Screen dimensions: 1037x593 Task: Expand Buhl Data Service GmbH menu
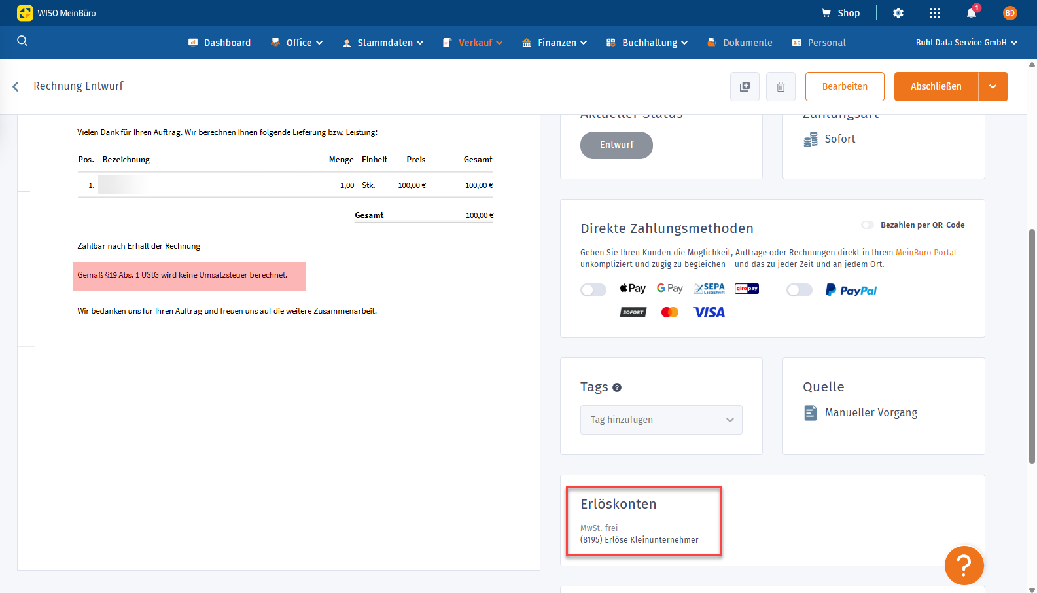(966, 43)
